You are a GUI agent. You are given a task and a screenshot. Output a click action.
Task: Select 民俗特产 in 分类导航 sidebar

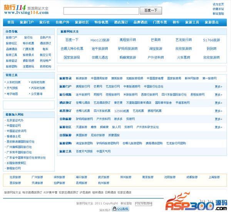(45, 61)
